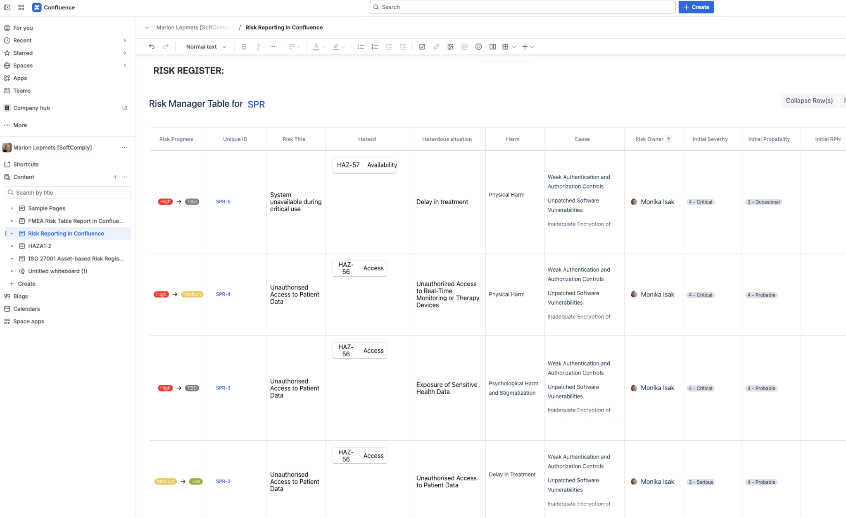This screenshot has height=518, width=846.
Task: Open the For you menu item
Action: tap(23, 28)
